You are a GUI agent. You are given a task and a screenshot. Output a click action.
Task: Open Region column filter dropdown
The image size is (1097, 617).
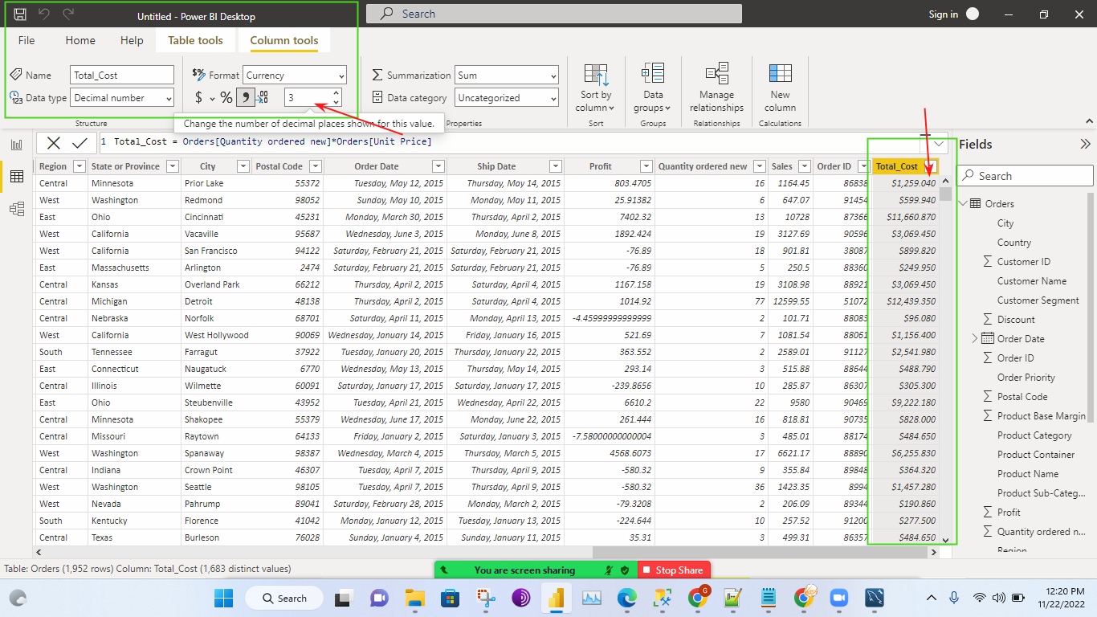pos(79,166)
